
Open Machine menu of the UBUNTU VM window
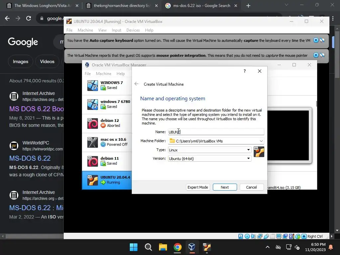point(85,30)
